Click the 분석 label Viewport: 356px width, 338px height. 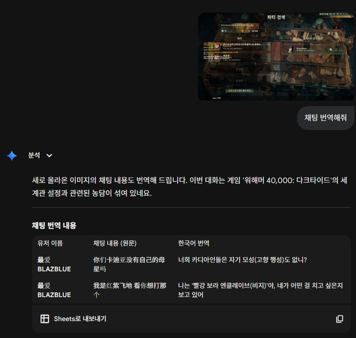pyautogui.click(x=34, y=155)
